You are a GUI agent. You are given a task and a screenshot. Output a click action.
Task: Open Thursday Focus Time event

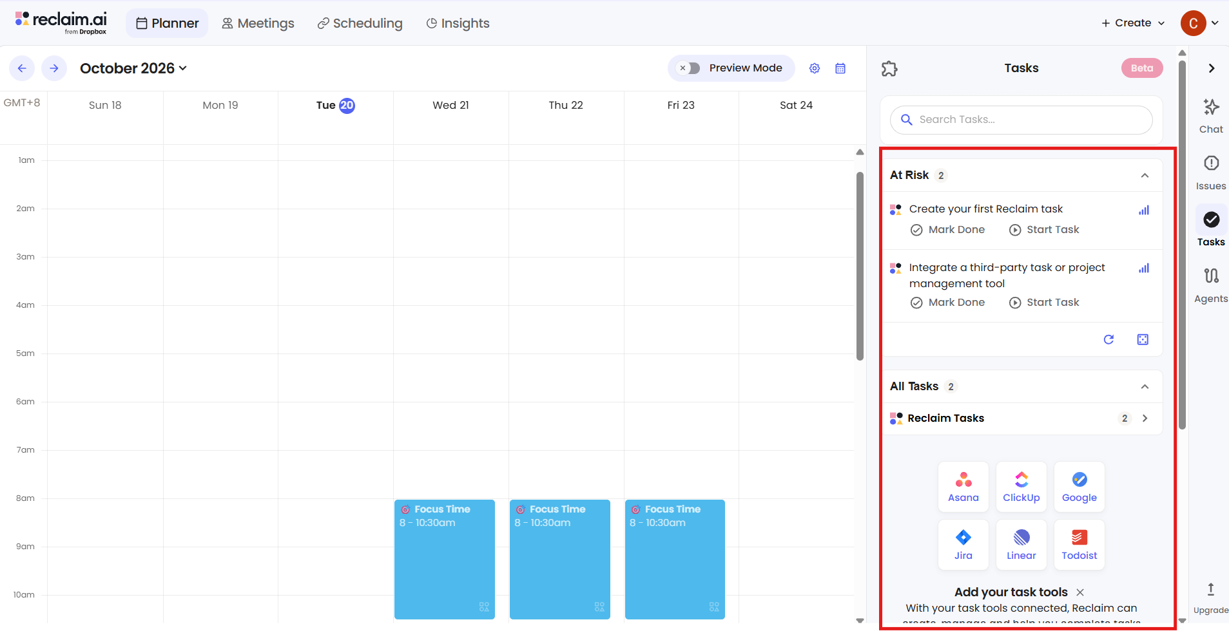(x=560, y=559)
